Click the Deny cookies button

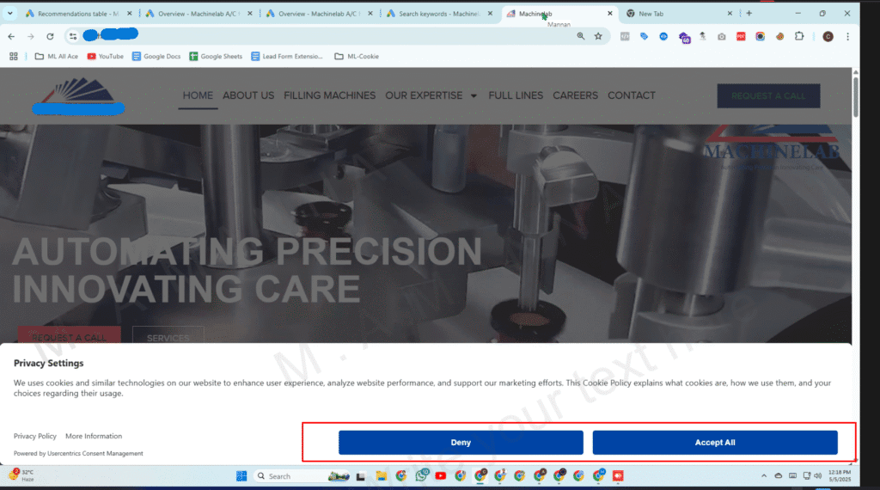tap(461, 443)
